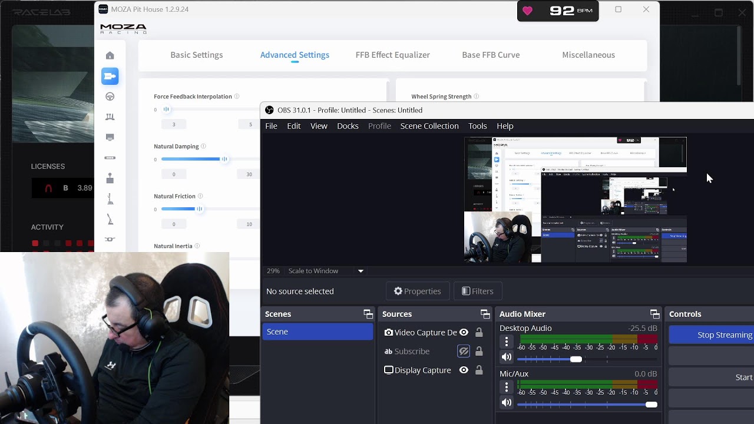Click info icon beside Force Feedback Interpolation
Image resolution: width=754 pixels, height=424 pixels.
237,97
